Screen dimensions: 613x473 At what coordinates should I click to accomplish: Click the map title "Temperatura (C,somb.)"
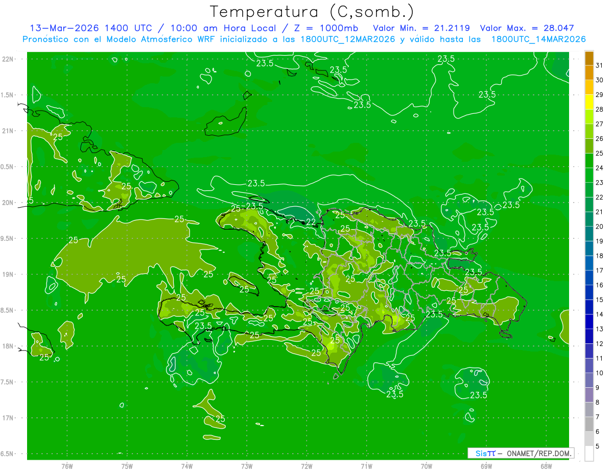click(x=312, y=12)
